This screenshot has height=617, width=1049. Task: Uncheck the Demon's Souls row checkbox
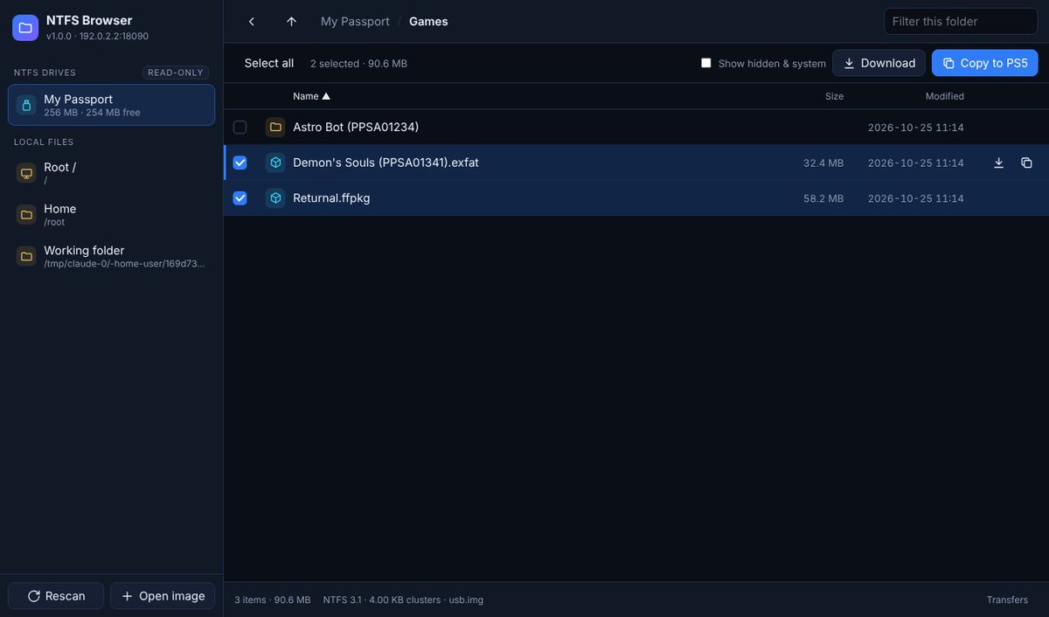pos(240,163)
